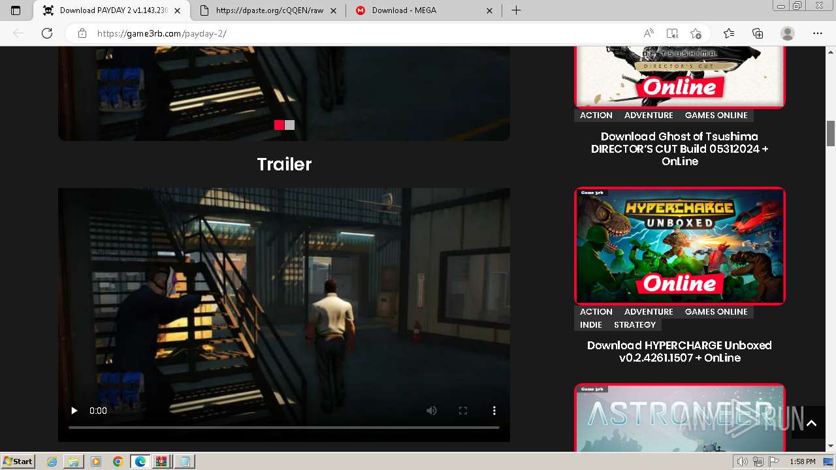Viewport: 836px width, 470px height.
Task: Click the INDIE category tag
Action: click(591, 324)
